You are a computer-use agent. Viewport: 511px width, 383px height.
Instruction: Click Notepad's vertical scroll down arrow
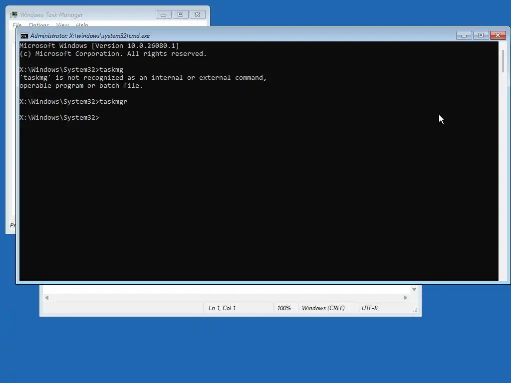tap(414, 289)
